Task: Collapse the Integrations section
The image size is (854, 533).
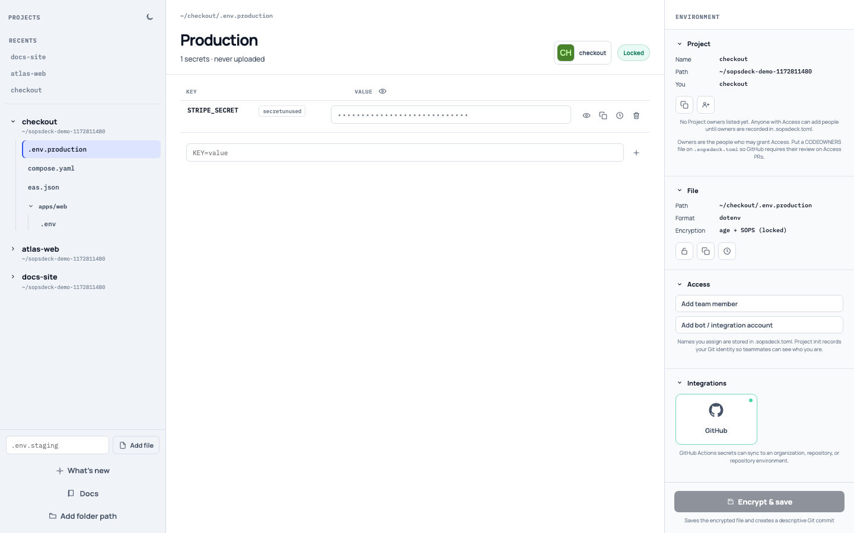Action: tap(680, 383)
